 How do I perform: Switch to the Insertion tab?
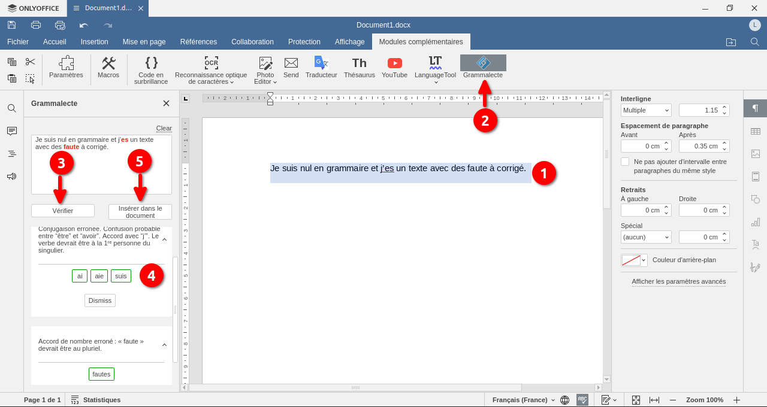tap(95, 42)
